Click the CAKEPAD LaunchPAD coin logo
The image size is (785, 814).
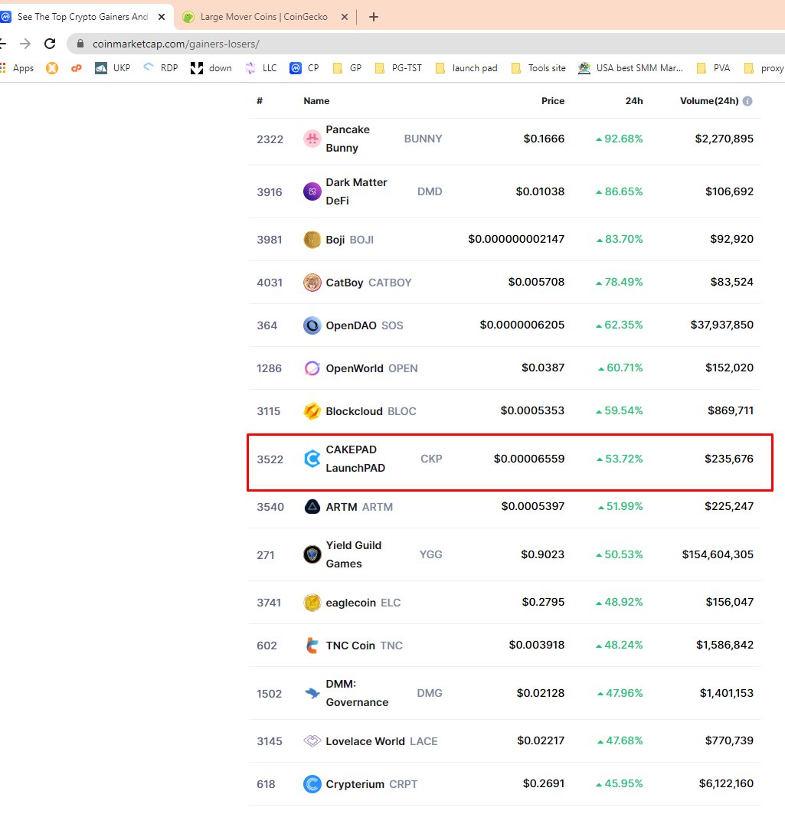coord(312,459)
